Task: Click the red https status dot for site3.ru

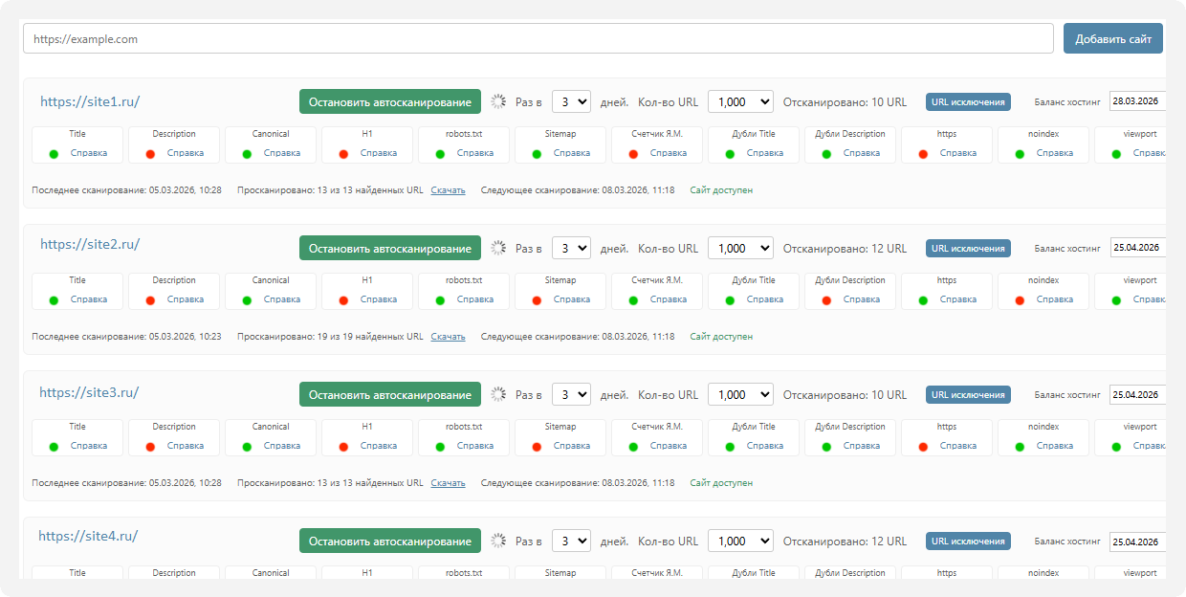Action: coord(924,447)
